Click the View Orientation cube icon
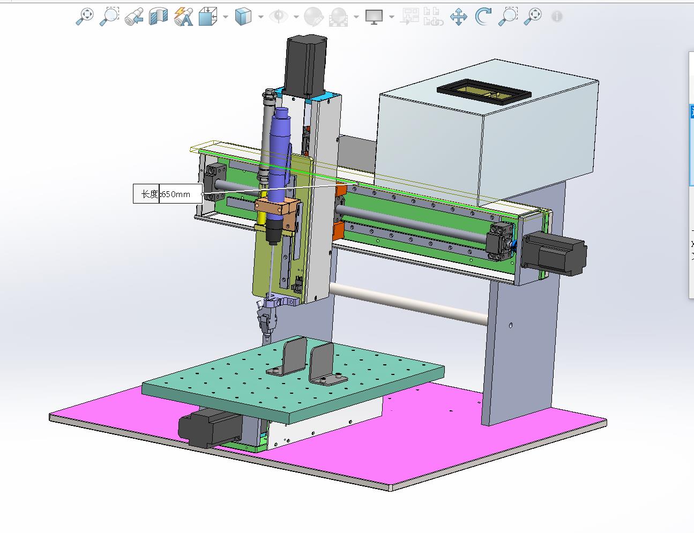 [x=207, y=17]
